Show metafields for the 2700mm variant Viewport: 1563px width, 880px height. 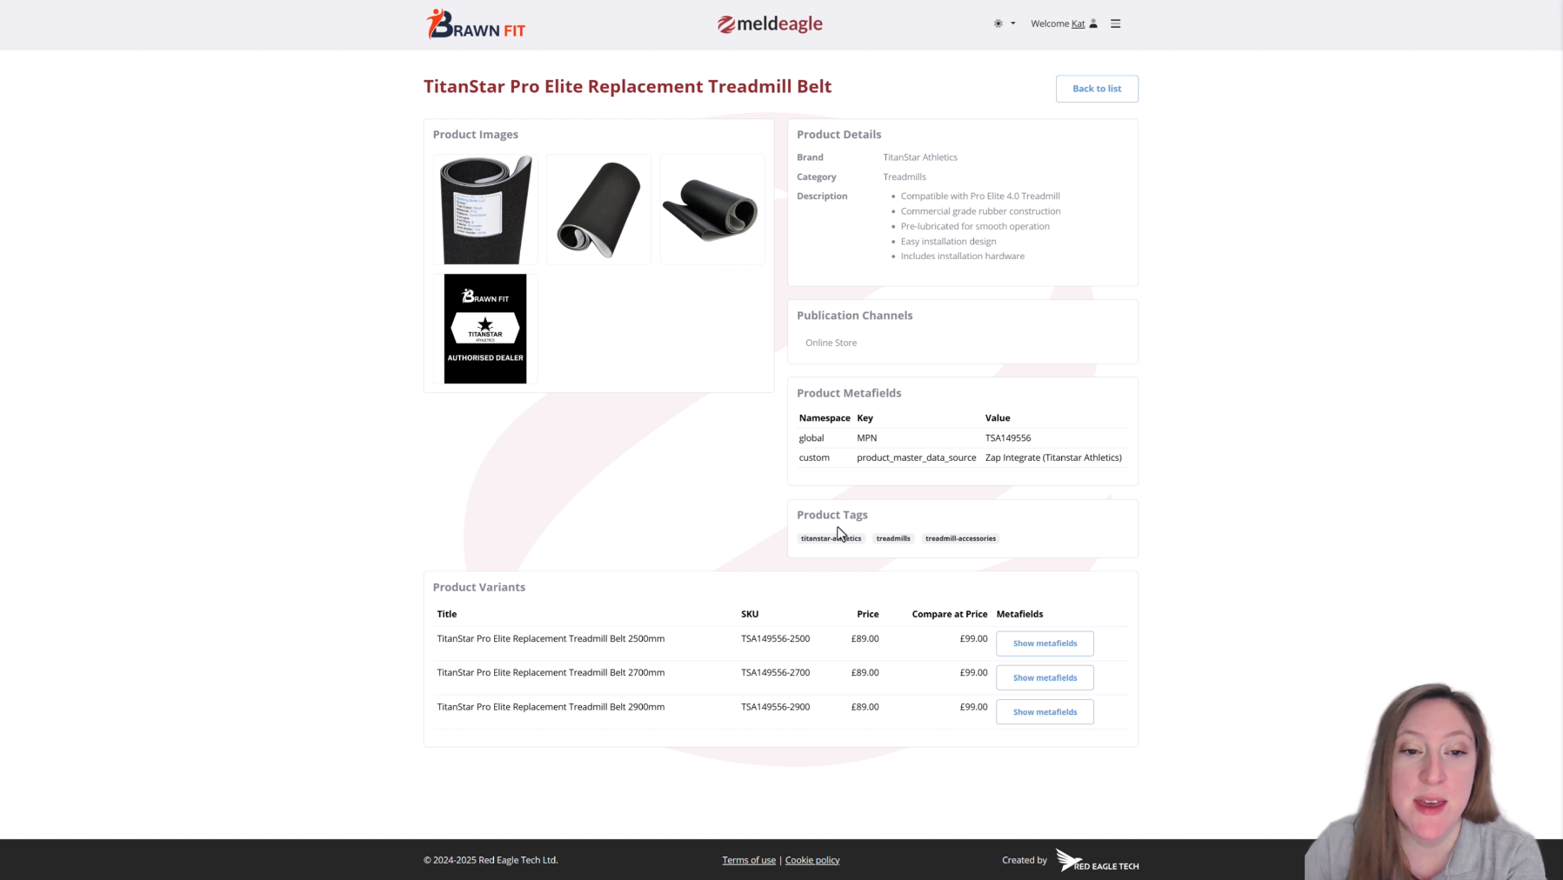pos(1044,677)
